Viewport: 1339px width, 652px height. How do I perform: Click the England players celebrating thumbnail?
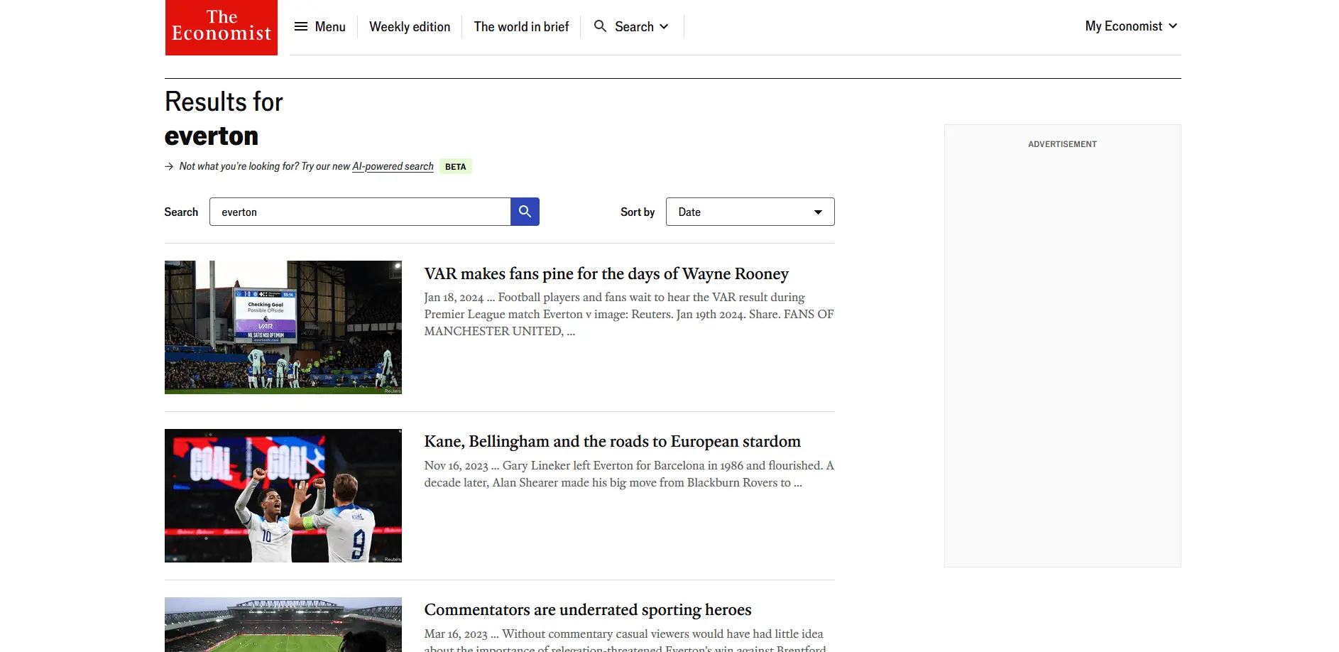pos(283,495)
